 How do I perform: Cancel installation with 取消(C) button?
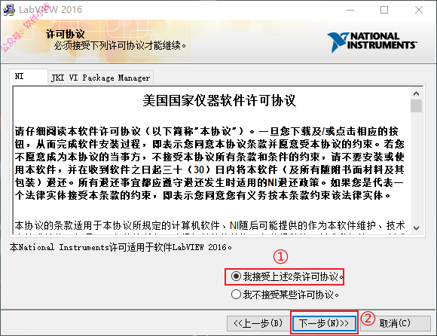coord(396,323)
